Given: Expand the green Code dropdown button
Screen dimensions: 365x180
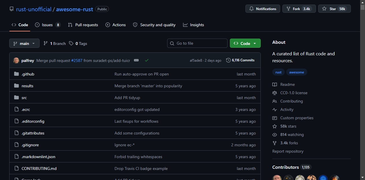Looking at the screenshot, I should [x=245, y=43].
